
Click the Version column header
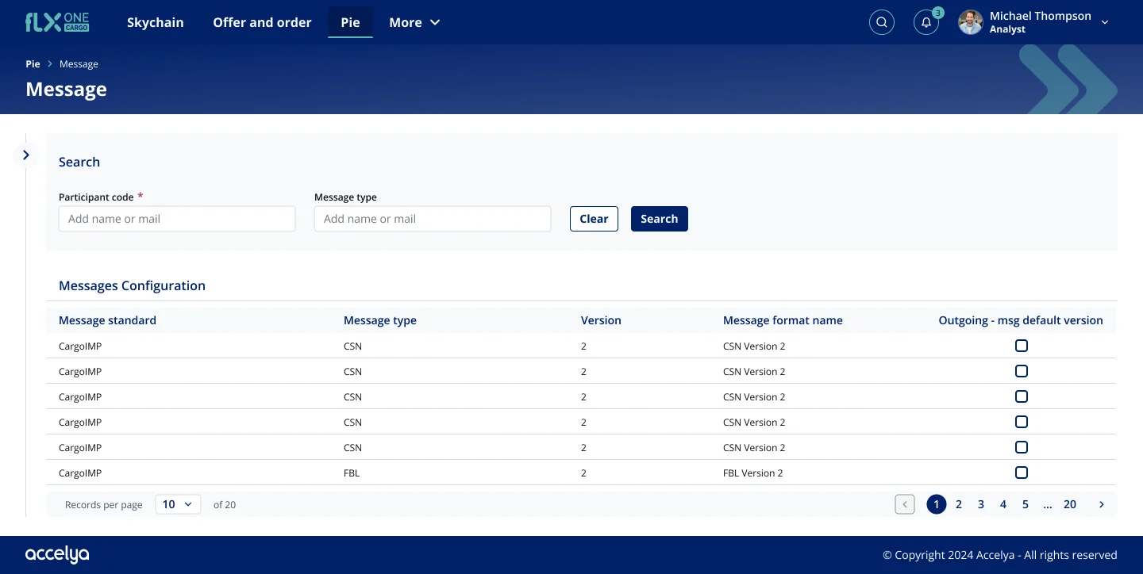point(601,320)
